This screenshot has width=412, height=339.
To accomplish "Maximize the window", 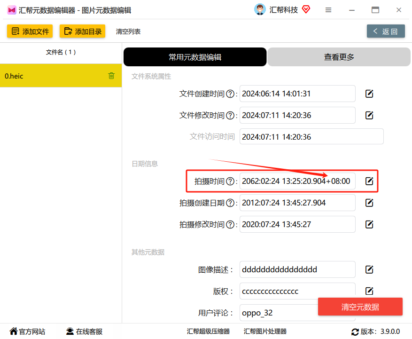I will [375, 10].
